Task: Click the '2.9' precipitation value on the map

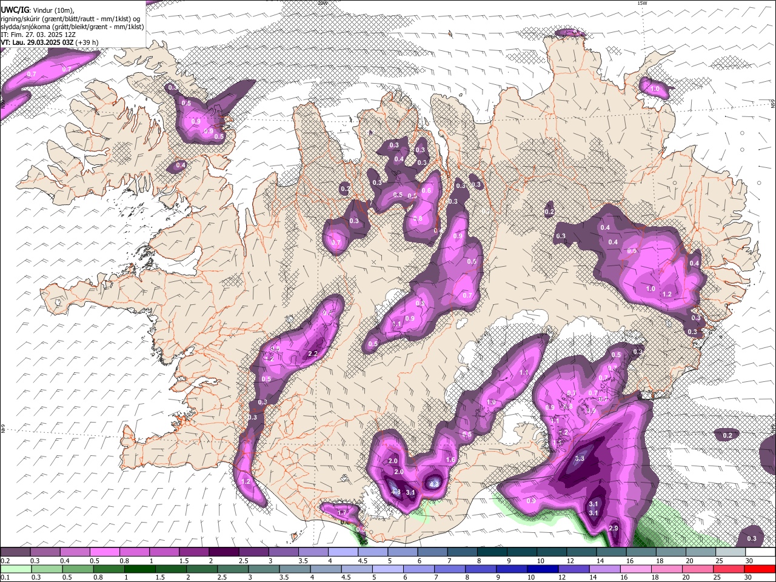Action: coord(614,529)
